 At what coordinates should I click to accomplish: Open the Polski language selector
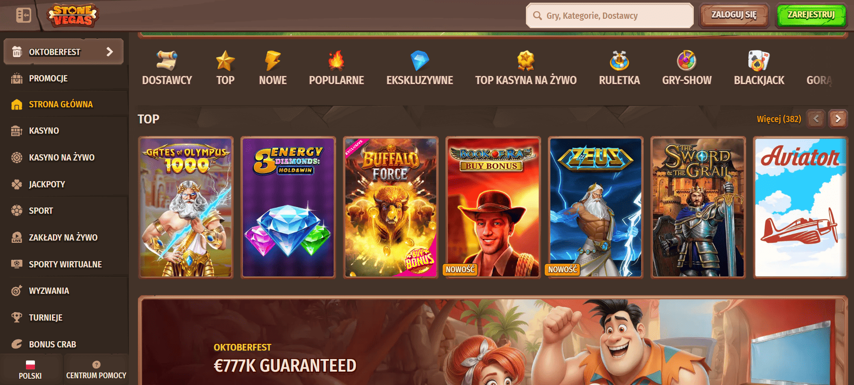tap(30, 370)
